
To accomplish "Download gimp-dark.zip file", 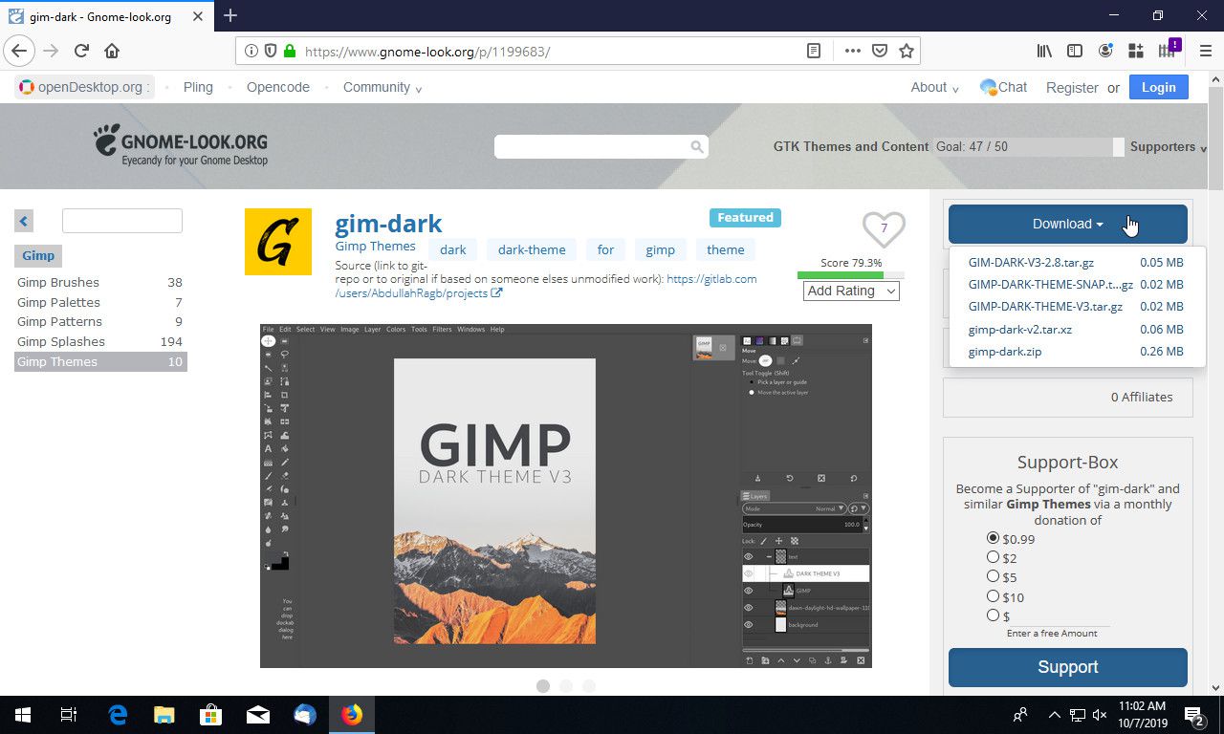I will point(1004,351).
